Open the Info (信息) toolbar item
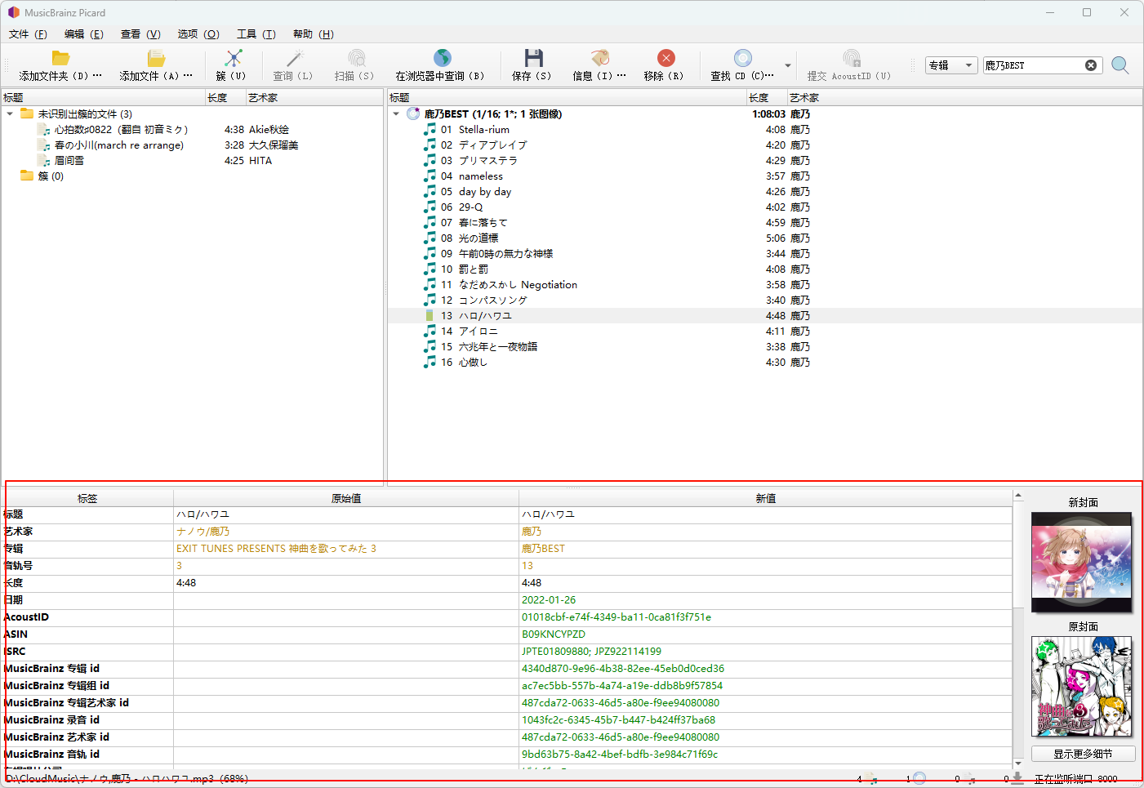1144x788 pixels. (600, 59)
